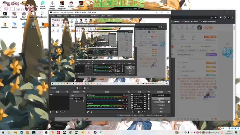This screenshot has height=135, width=240.
Task: Click the 退出 exit button in OBS
Action: [161, 112]
